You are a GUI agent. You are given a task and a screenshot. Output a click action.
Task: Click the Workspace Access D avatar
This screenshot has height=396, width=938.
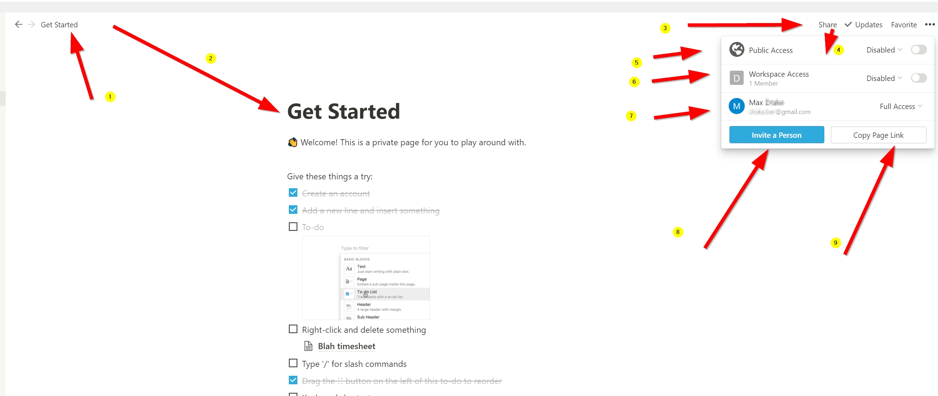coord(736,78)
